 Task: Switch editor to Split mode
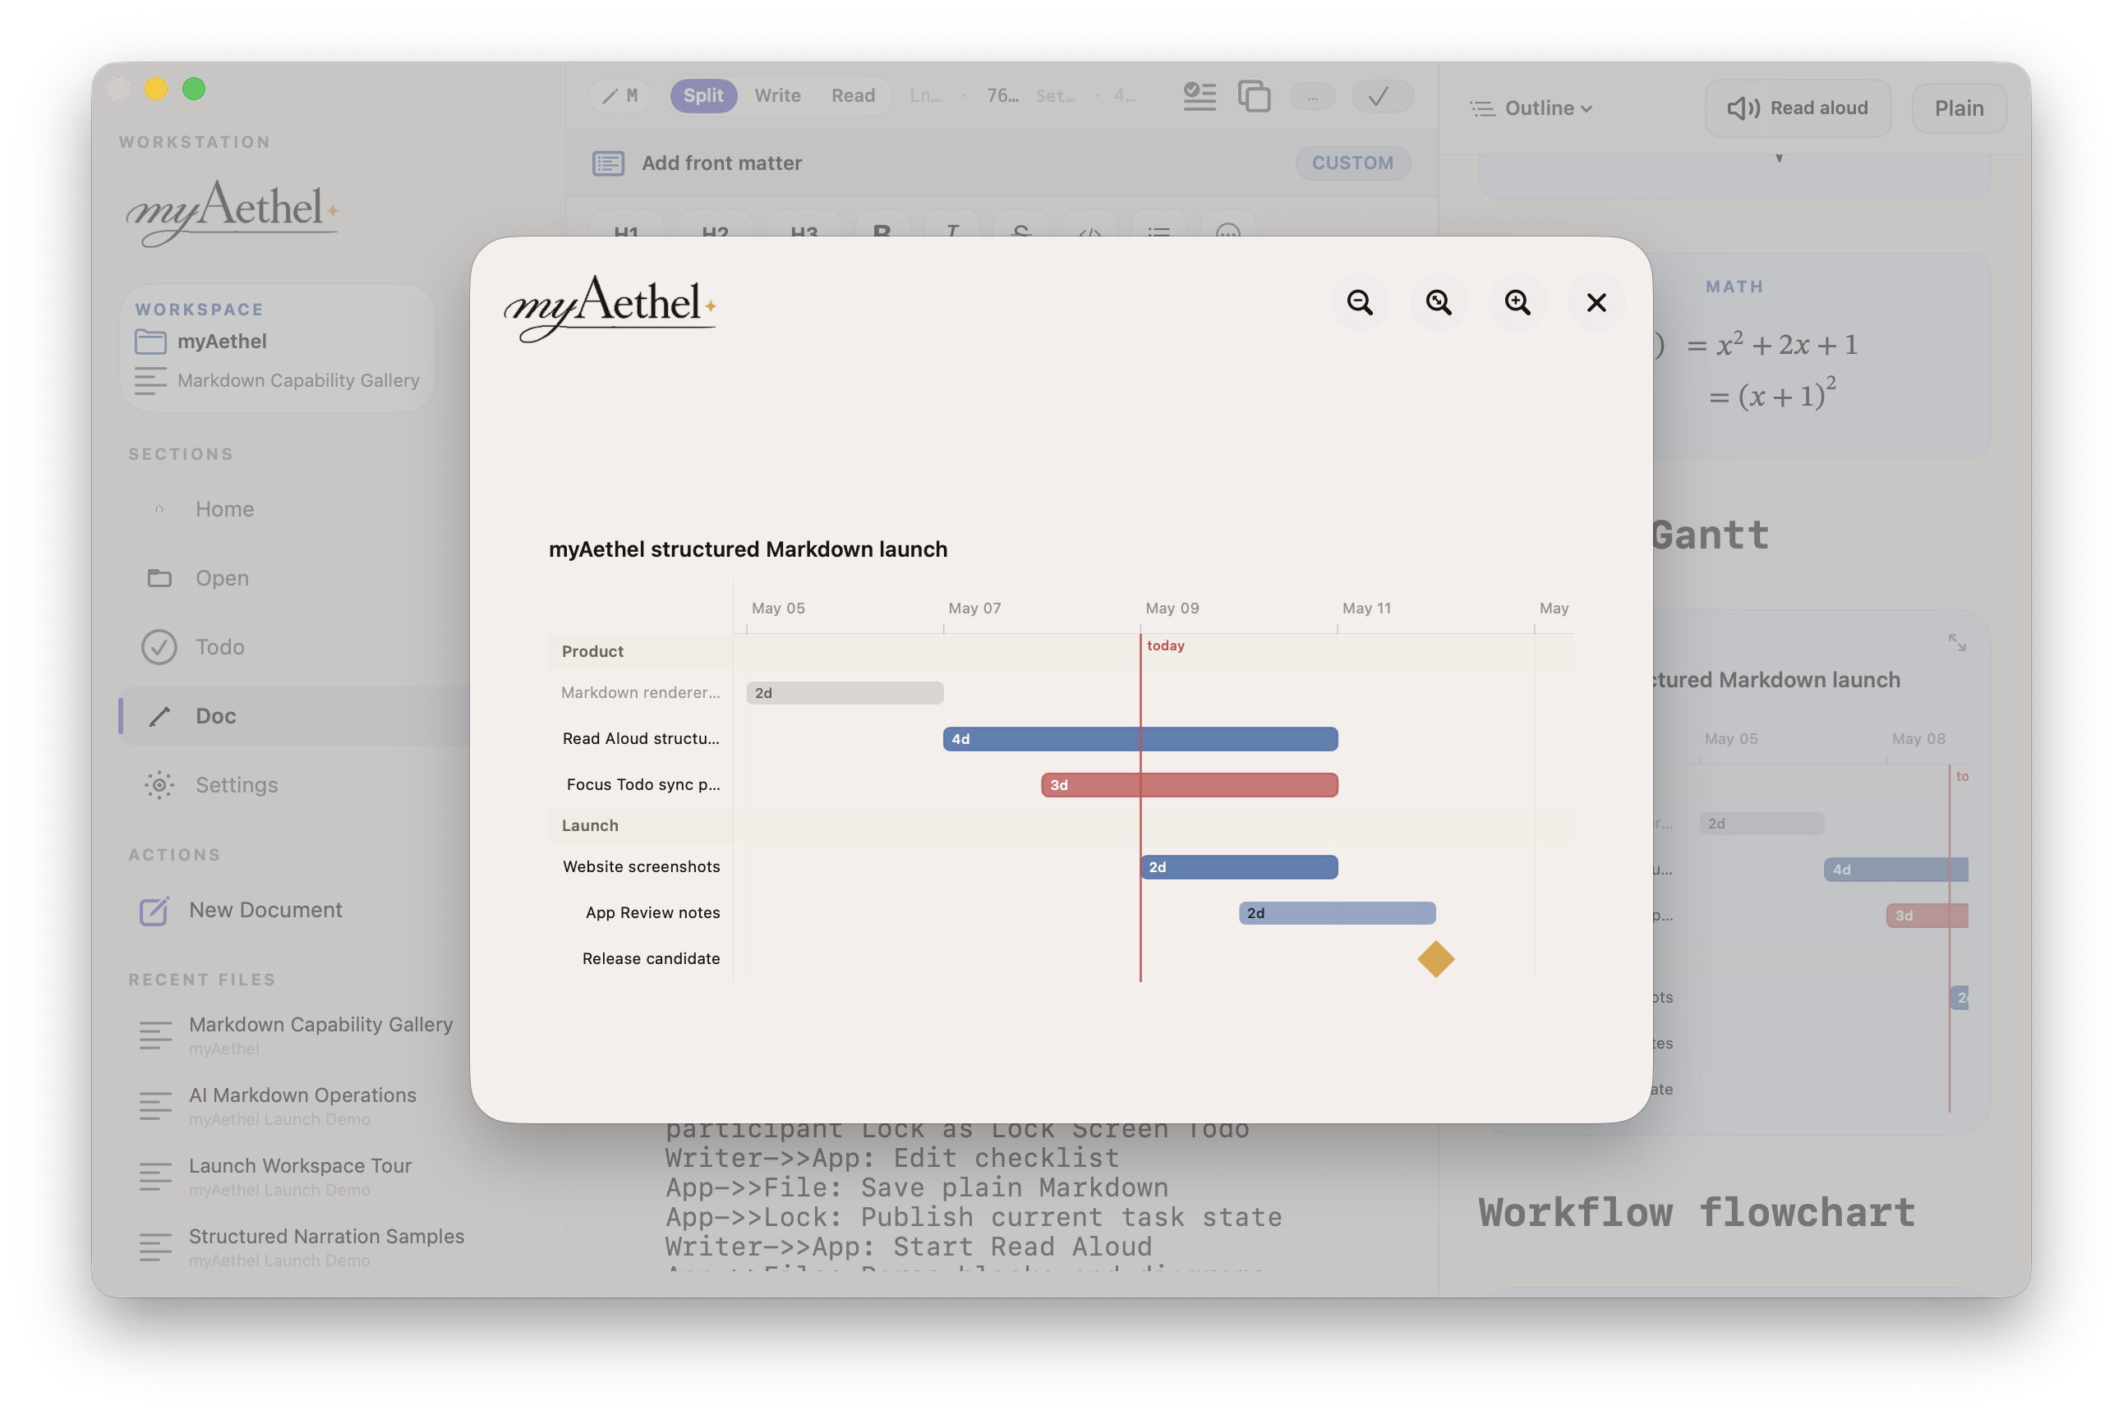[702, 95]
